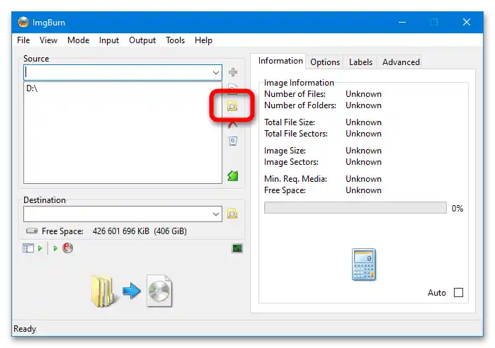495x348 pixels.
Task: Open the Mode menu
Action: click(x=79, y=40)
